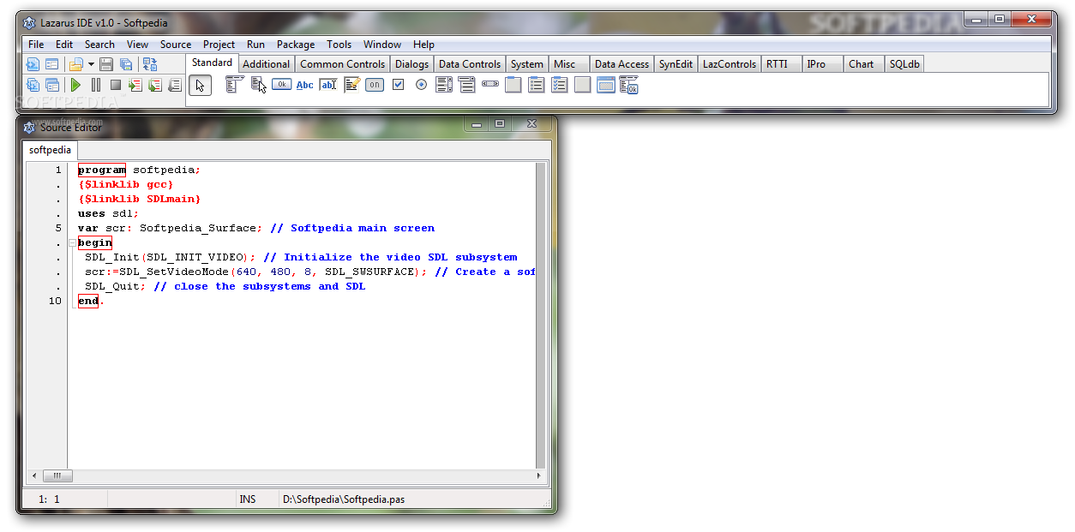Open the Project menu
This screenshot has height=532, width=1075.
219,45
